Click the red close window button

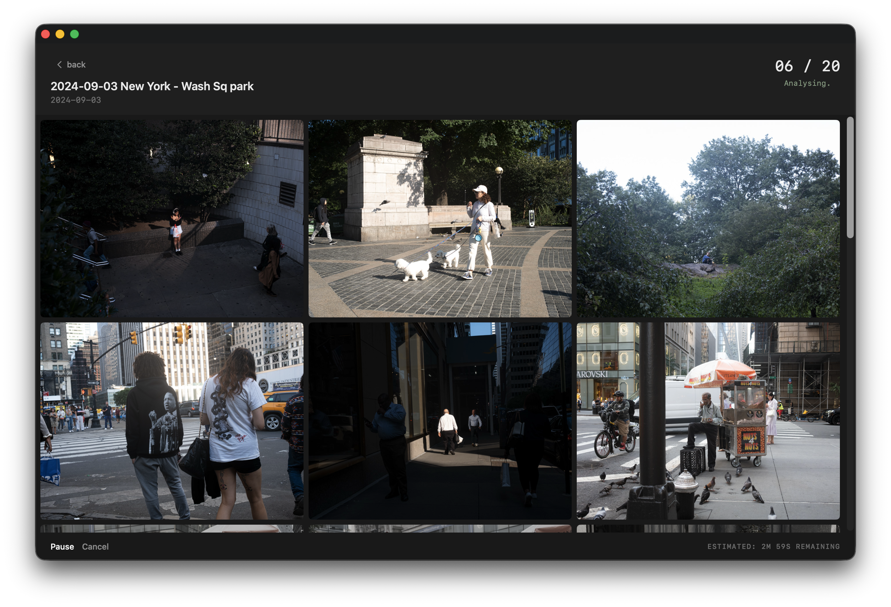pyautogui.click(x=45, y=34)
